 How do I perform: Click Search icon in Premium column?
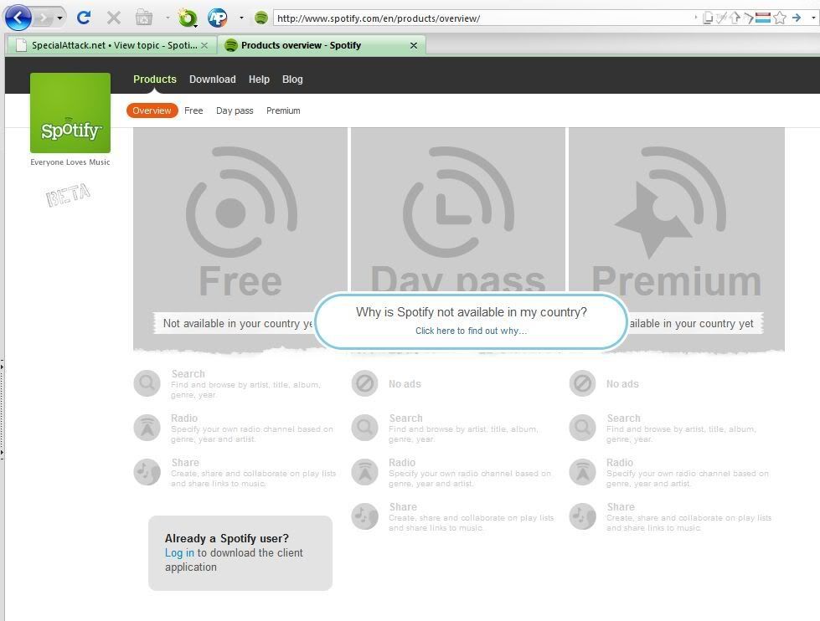coord(583,428)
